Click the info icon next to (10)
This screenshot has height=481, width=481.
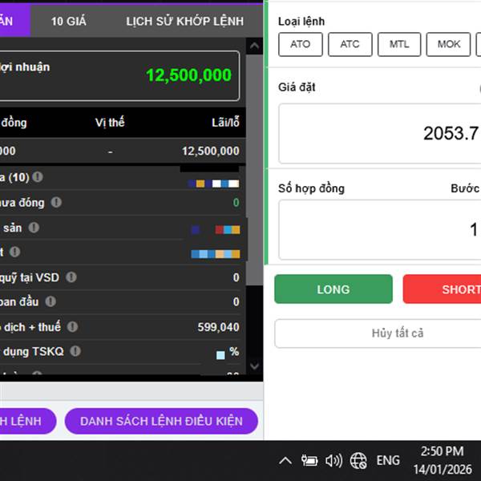pyautogui.click(x=38, y=176)
